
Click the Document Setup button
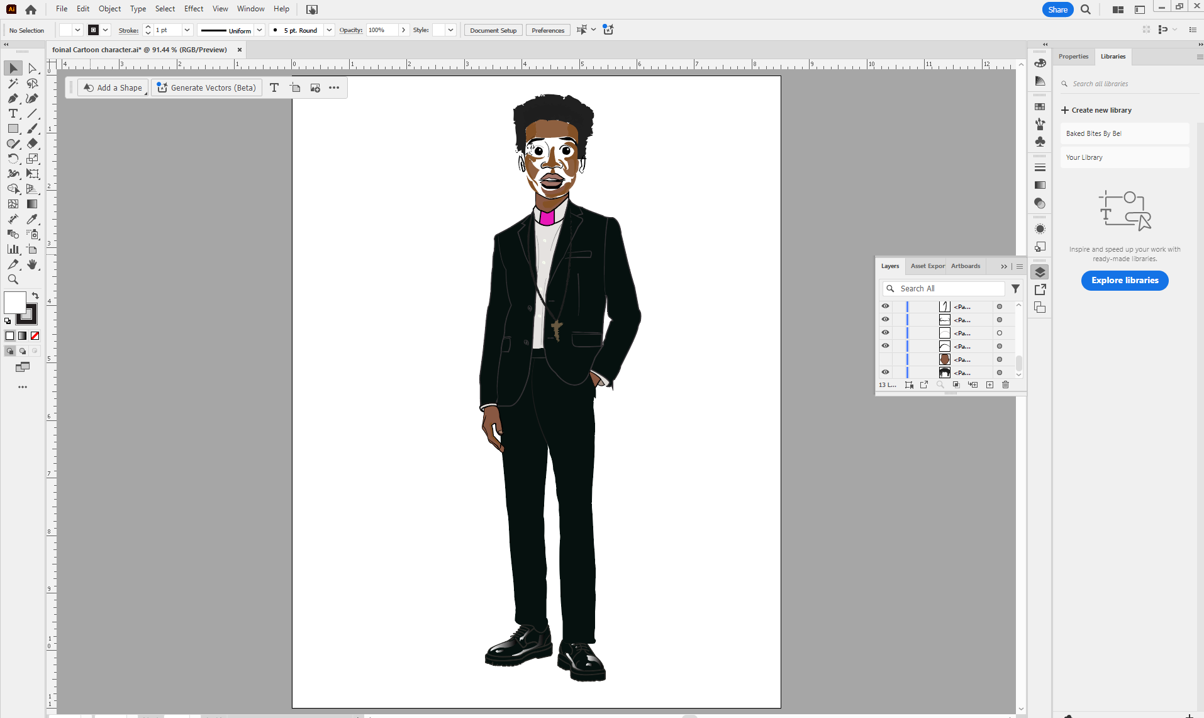point(493,30)
